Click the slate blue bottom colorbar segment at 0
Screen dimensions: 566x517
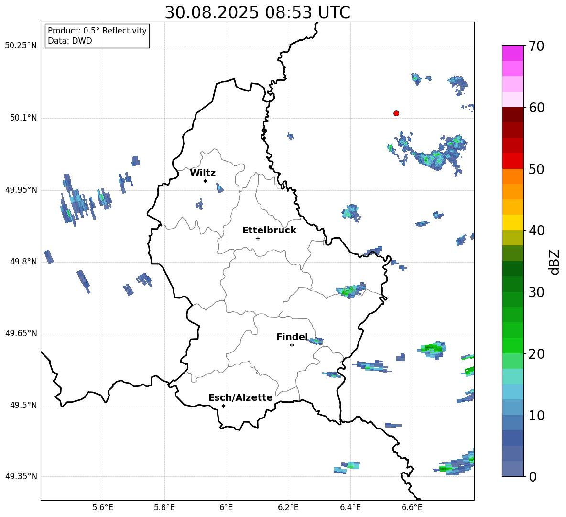512,469
